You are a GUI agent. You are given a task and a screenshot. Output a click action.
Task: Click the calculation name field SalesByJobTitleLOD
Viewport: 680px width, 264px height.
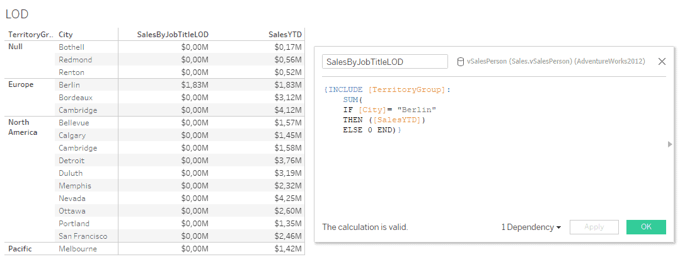click(x=384, y=62)
